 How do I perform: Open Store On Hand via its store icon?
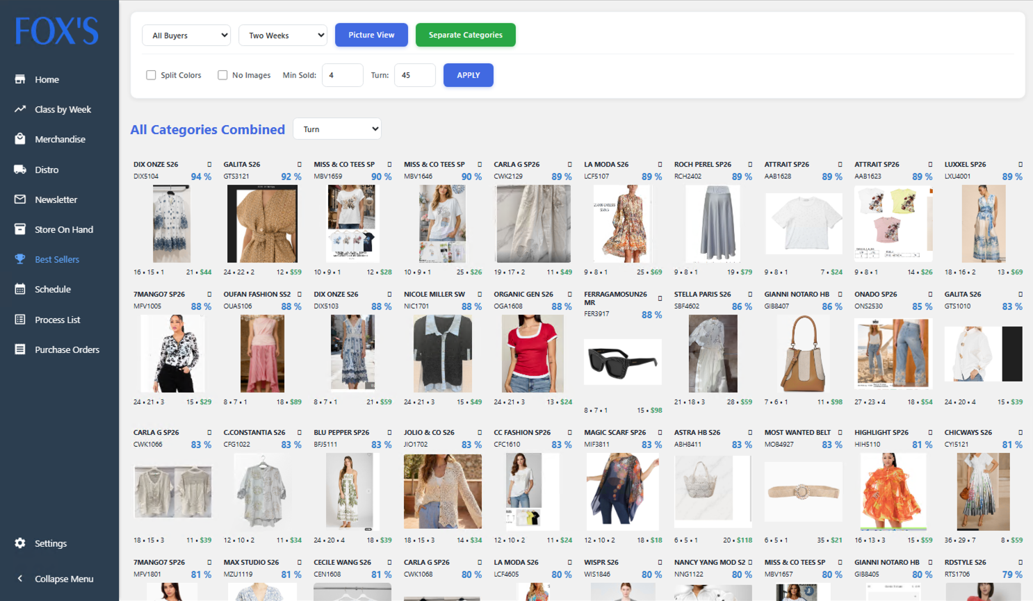(x=20, y=229)
